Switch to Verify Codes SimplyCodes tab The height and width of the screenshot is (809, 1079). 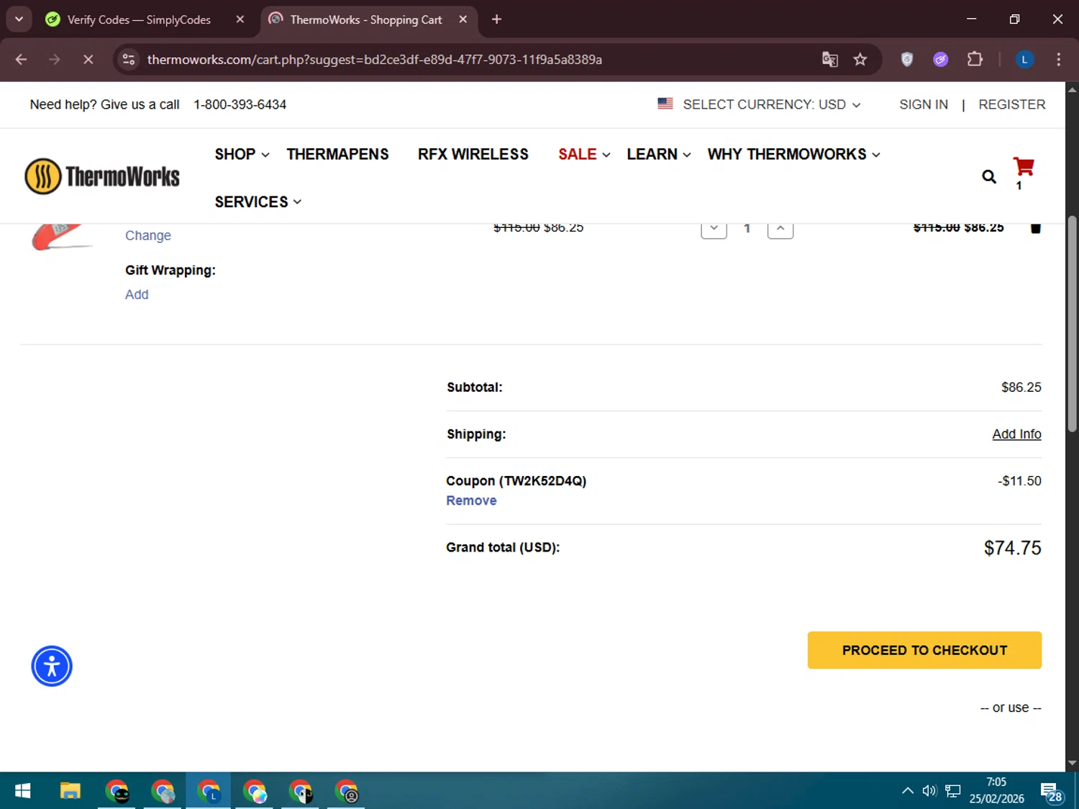[x=139, y=19]
